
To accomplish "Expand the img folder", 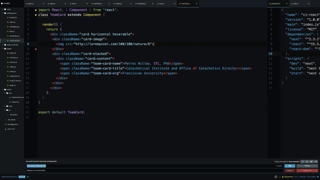I will click(x=4, y=106).
